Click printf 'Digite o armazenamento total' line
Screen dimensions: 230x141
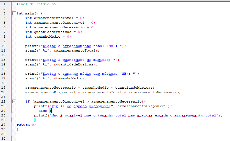point(75,46)
